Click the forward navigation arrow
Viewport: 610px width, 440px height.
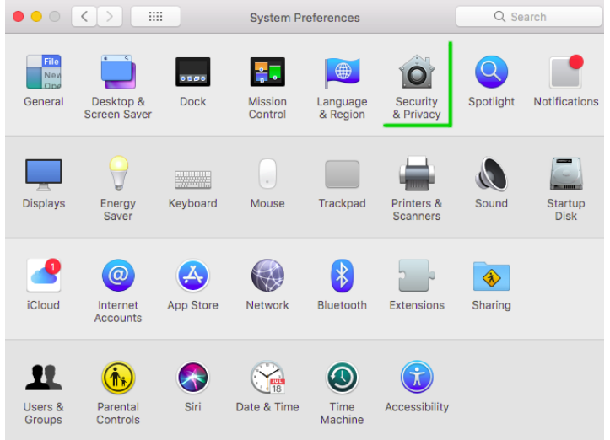pyautogui.click(x=110, y=16)
